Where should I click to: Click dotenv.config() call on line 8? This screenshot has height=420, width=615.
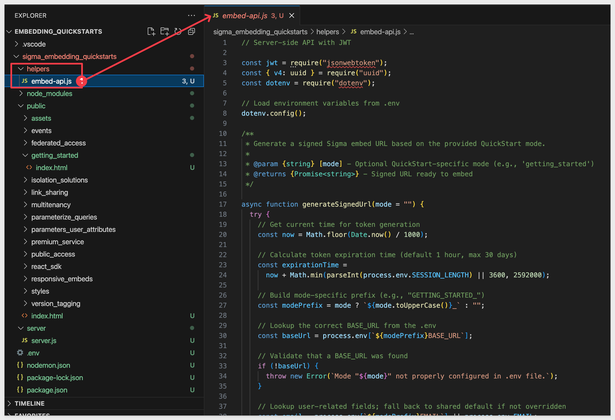[274, 113]
